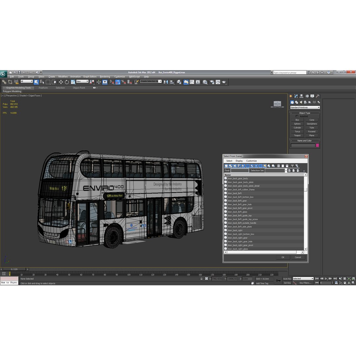Open the Material Editor icon
356x356 pixels.
(x=205, y=82)
